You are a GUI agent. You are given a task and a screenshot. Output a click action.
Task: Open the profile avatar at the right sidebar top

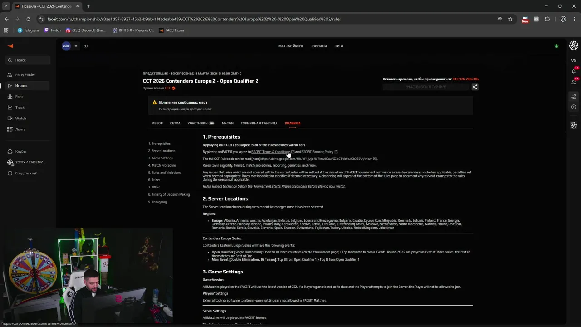574,45
